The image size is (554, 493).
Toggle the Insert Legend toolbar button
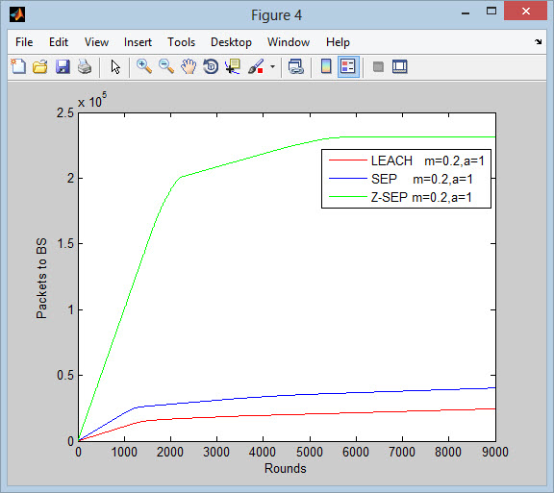tap(348, 66)
